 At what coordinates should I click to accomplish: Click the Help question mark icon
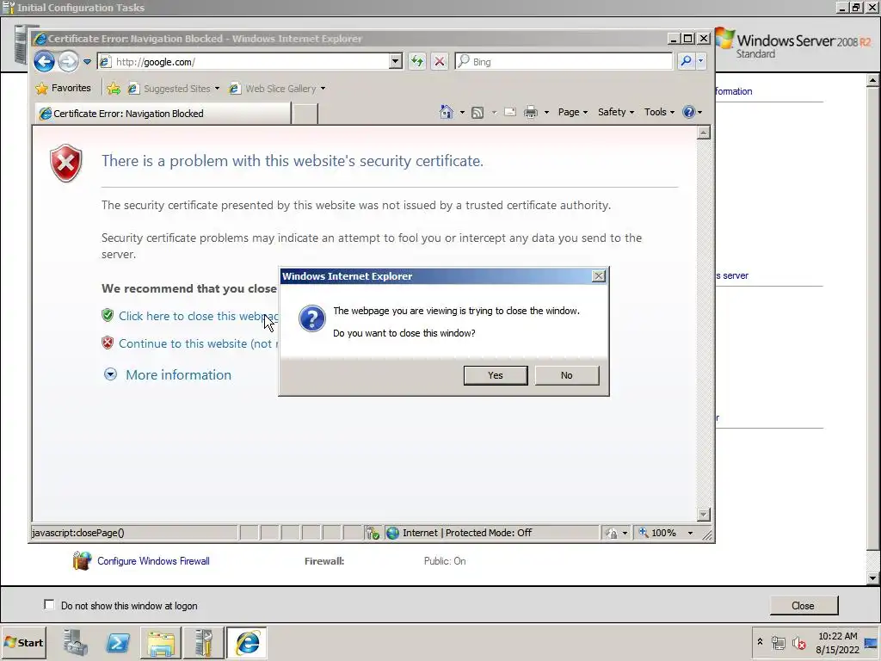(689, 112)
